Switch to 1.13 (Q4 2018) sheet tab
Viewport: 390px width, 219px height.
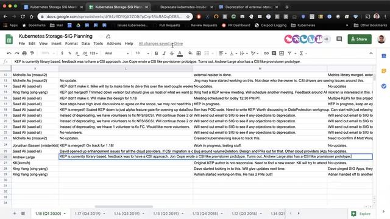205,214
